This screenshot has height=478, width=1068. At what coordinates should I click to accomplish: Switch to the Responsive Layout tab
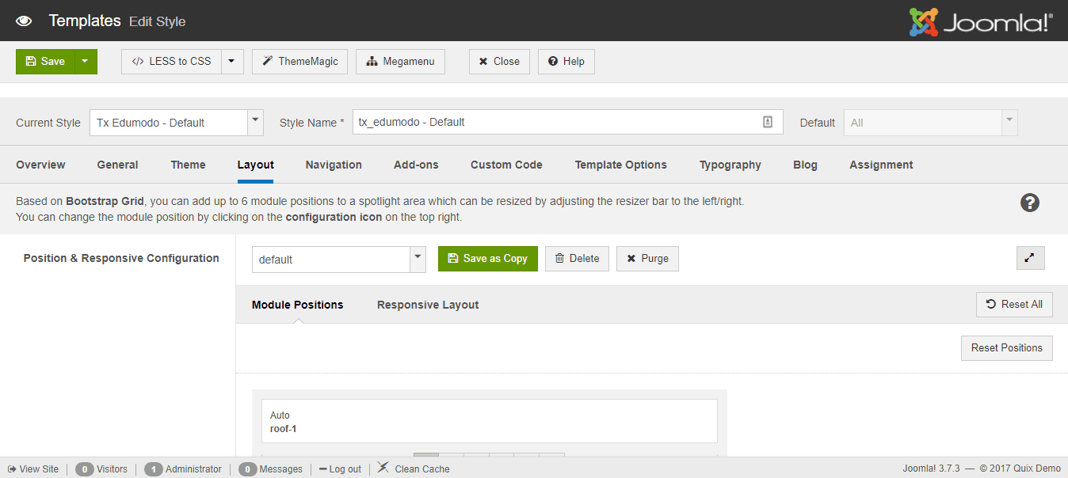[x=427, y=304]
